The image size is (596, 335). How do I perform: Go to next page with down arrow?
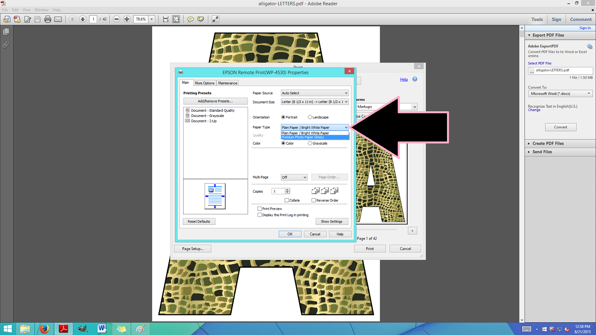(x=83, y=19)
